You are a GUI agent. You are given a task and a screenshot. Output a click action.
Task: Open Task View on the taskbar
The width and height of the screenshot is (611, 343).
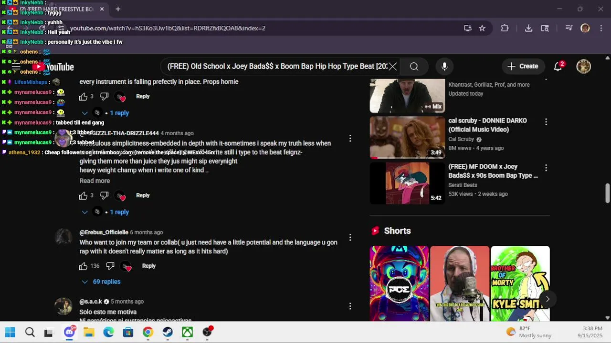point(49,332)
